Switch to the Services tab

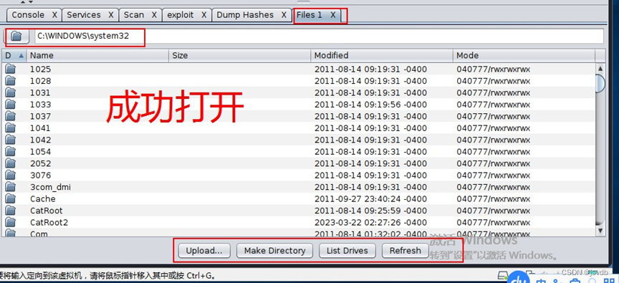[84, 15]
